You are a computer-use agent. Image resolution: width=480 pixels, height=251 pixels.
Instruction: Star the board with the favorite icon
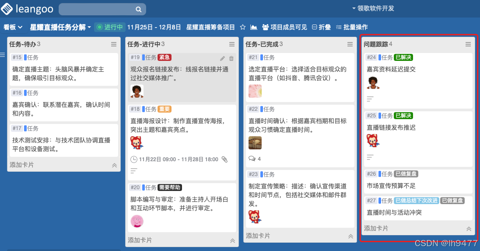tap(243, 27)
